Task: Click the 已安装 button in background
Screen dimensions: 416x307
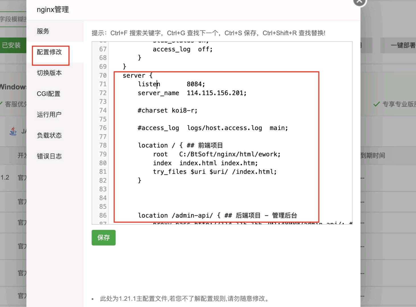Action: pyautogui.click(x=11, y=45)
